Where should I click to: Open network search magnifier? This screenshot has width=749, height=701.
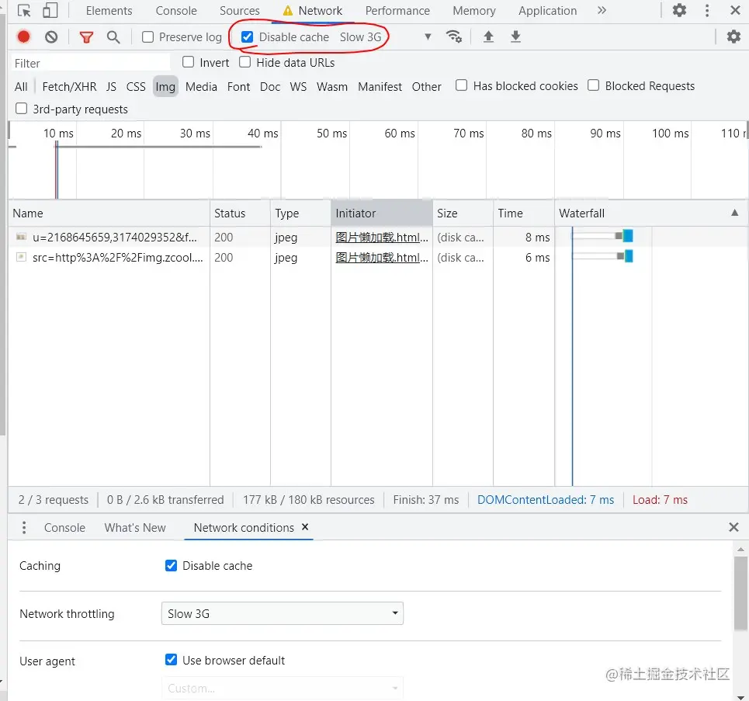[113, 36]
